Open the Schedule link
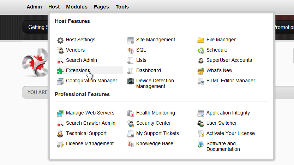 coord(217,50)
